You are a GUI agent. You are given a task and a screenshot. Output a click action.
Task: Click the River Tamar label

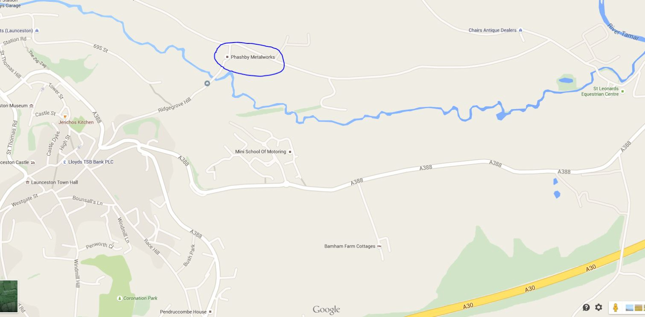pyautogui.click(x=623, y=32)
